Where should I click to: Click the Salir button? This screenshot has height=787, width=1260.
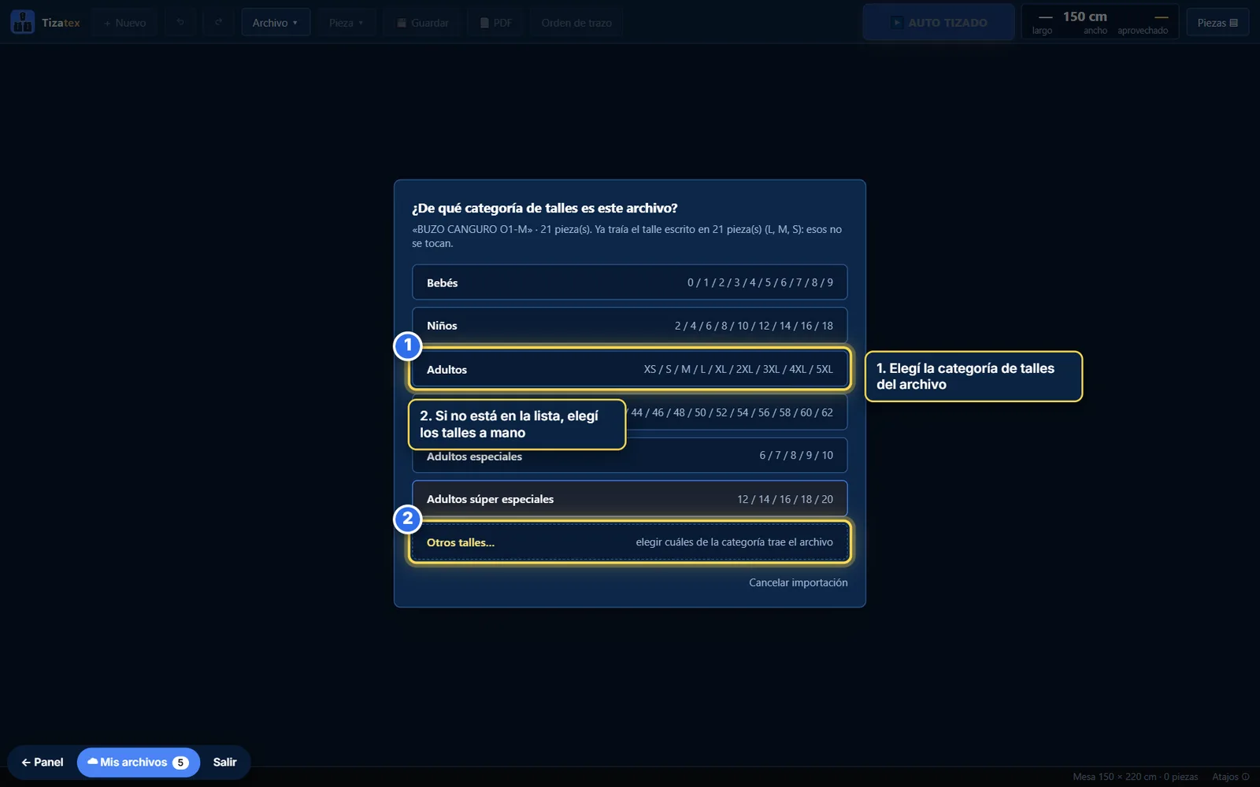tap(224, 762)
